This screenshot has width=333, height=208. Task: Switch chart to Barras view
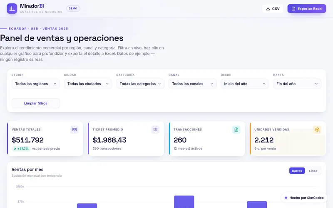point(297,171)
